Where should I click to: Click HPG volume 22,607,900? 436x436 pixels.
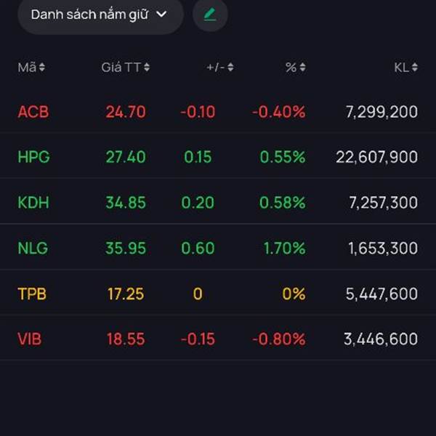pyautogui.click(x=376, y=157)
